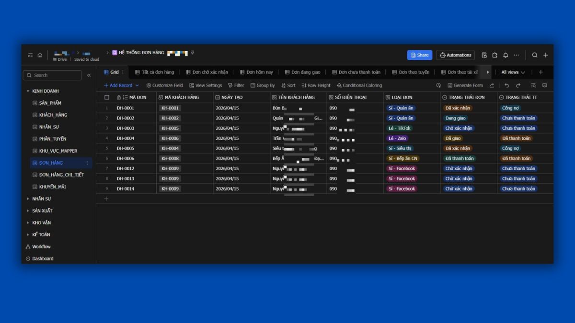This screenshot has height=323, width=575.
Task: Open the Filter tool
Action: [236, 86]
